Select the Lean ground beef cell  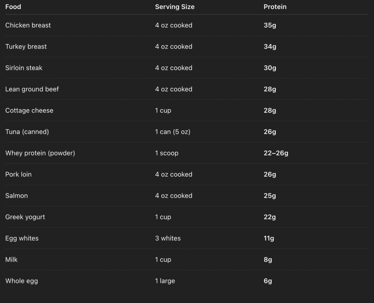coord(32,89)
